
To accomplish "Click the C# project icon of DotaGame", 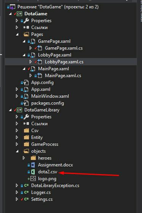I will 19,14.
